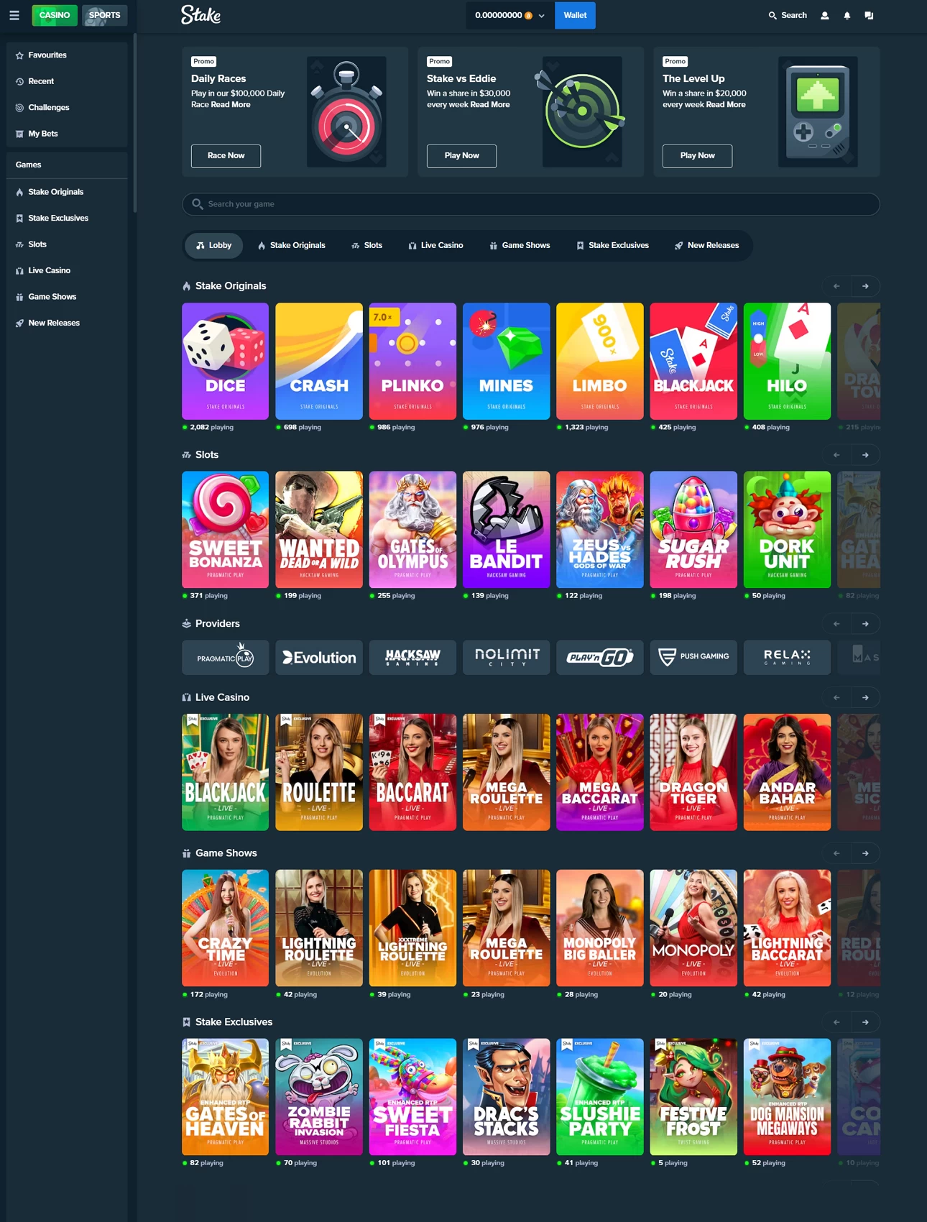Select the Lobby tab
This screenshot has width=927, height=1222.
[214, 245]
